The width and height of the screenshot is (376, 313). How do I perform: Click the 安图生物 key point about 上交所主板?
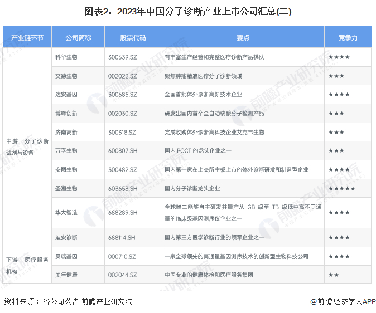(x=237, y=169)
